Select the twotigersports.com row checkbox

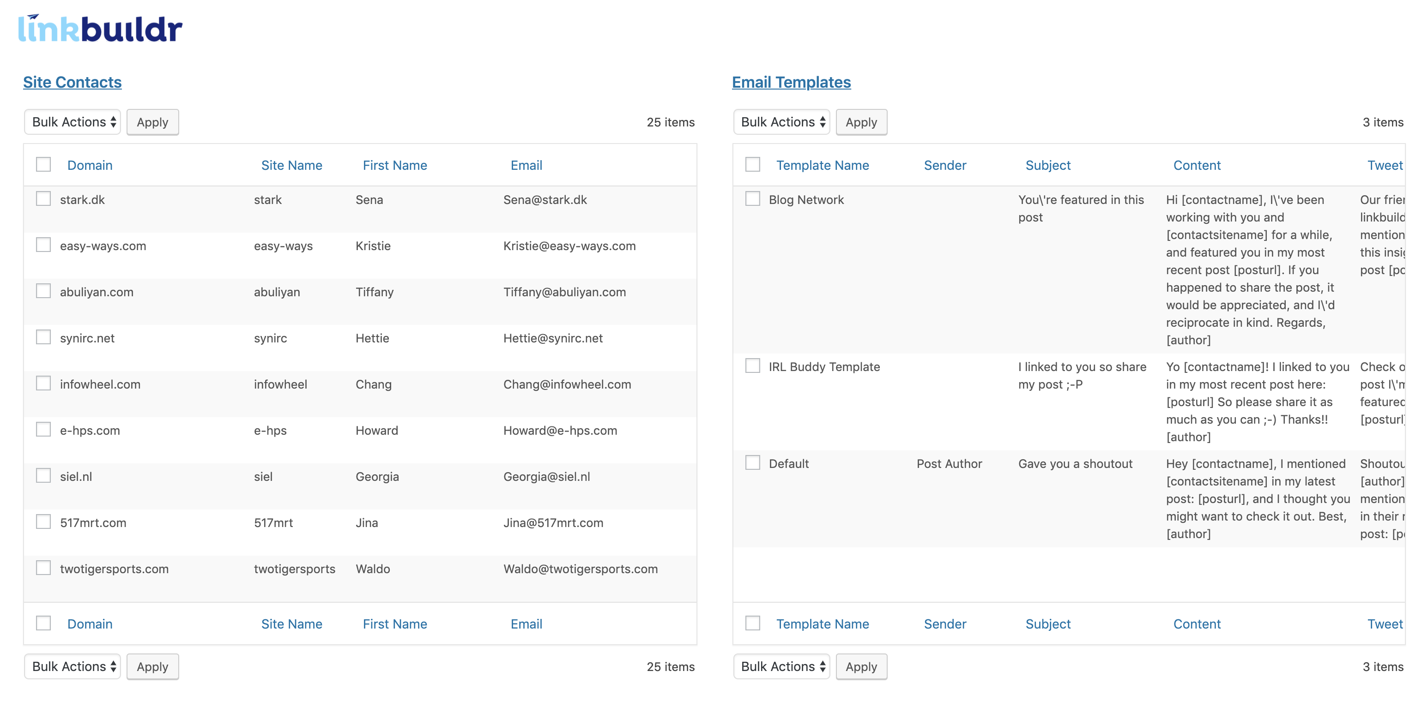pos(43,568)
